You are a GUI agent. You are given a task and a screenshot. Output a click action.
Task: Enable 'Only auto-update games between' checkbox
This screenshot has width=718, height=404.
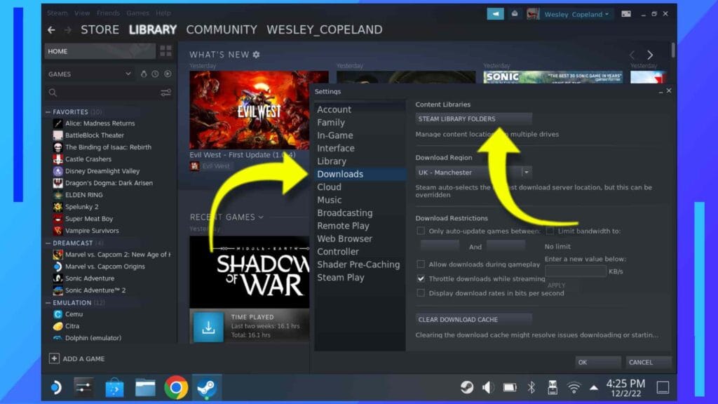421,231
